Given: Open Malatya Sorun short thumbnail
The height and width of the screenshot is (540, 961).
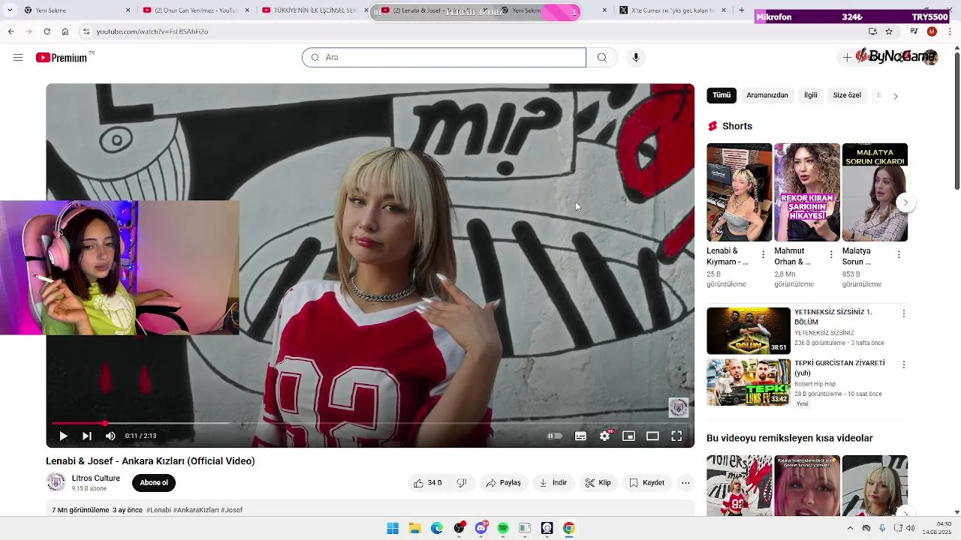Looking at the screenshot, I should [x=875, y=193].
